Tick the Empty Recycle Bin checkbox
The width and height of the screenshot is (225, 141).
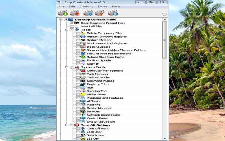click(x=78, y=122)
